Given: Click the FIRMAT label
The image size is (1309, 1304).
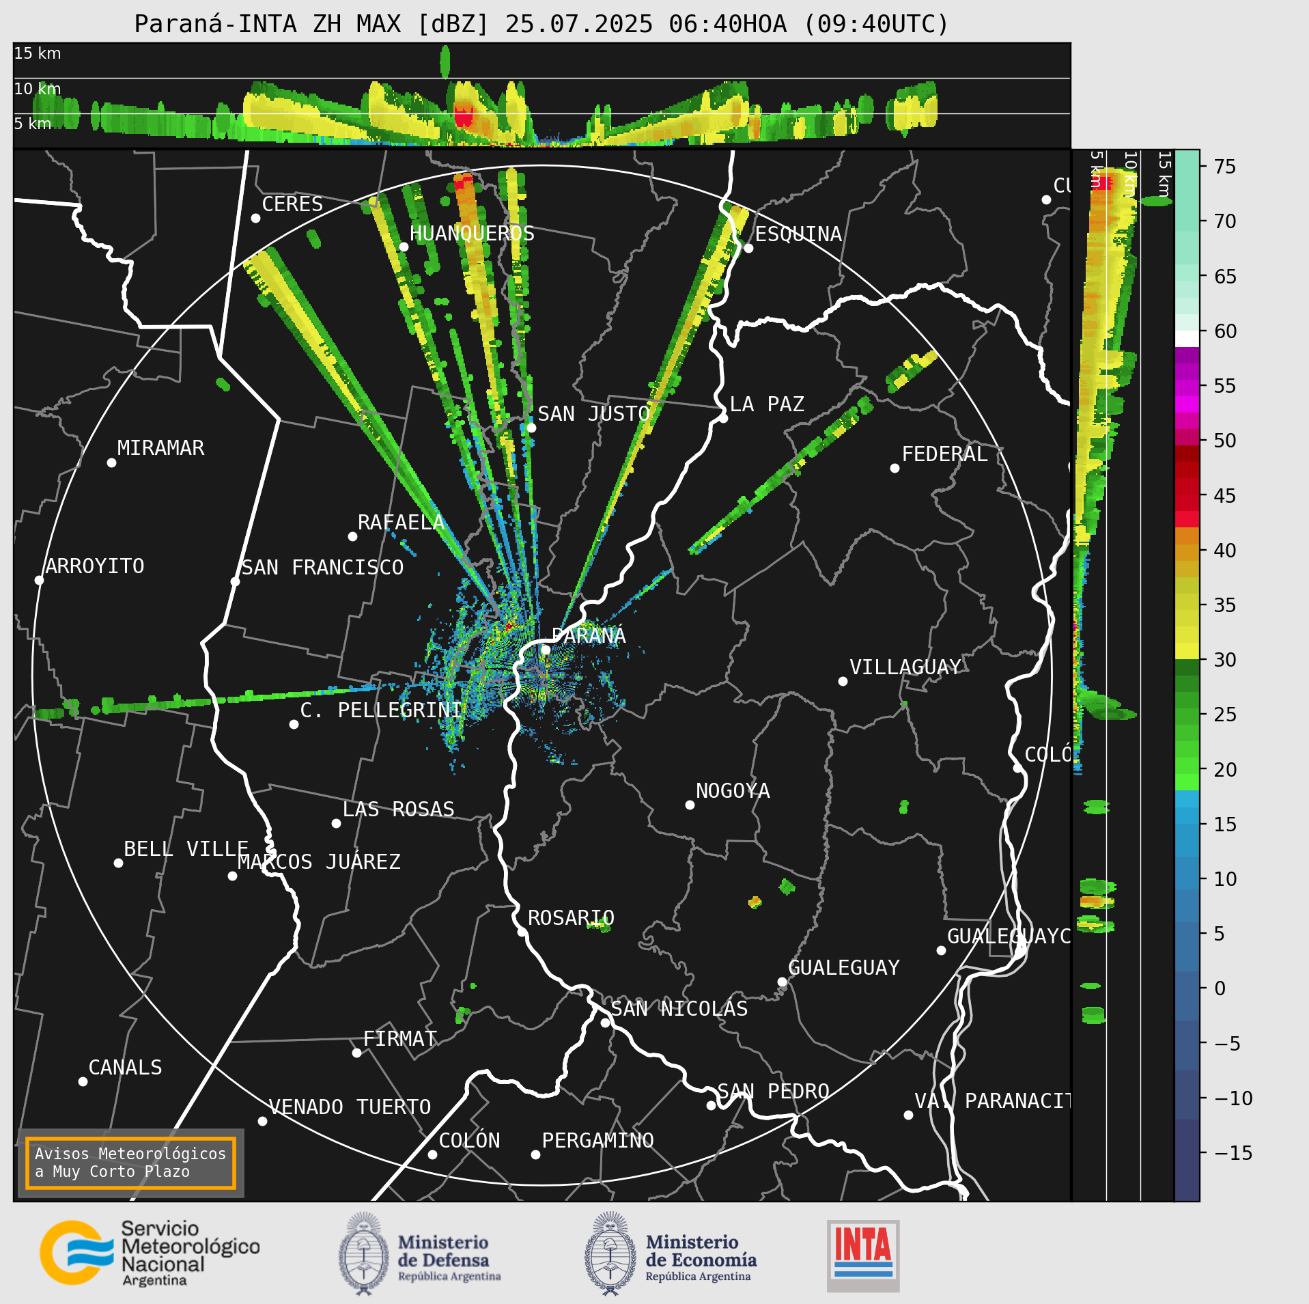Looking at the screenshot, I should point(400,1038).
